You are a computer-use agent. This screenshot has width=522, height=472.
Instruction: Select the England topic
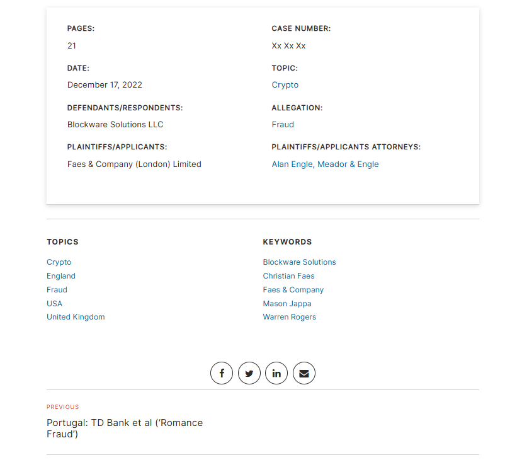tap(61, 276)
